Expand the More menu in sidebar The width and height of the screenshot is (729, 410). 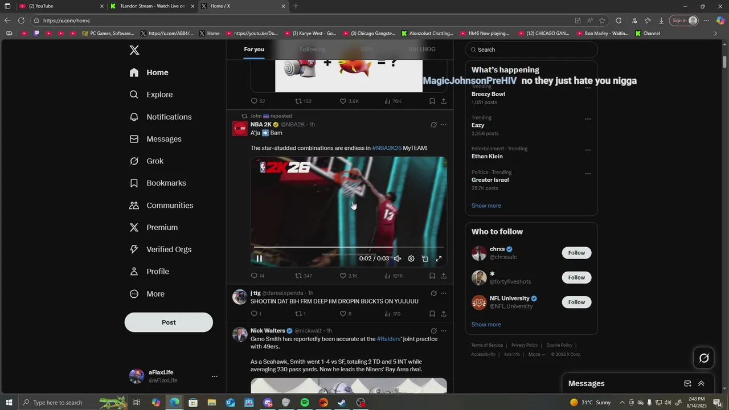pos(147,294)
